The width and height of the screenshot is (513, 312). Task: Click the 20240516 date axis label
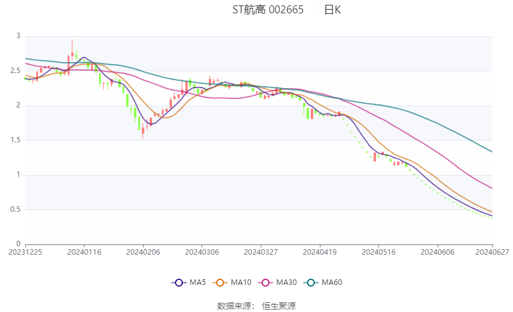click(378, 252)
